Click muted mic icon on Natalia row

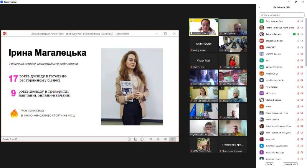[x=298, y=80]
